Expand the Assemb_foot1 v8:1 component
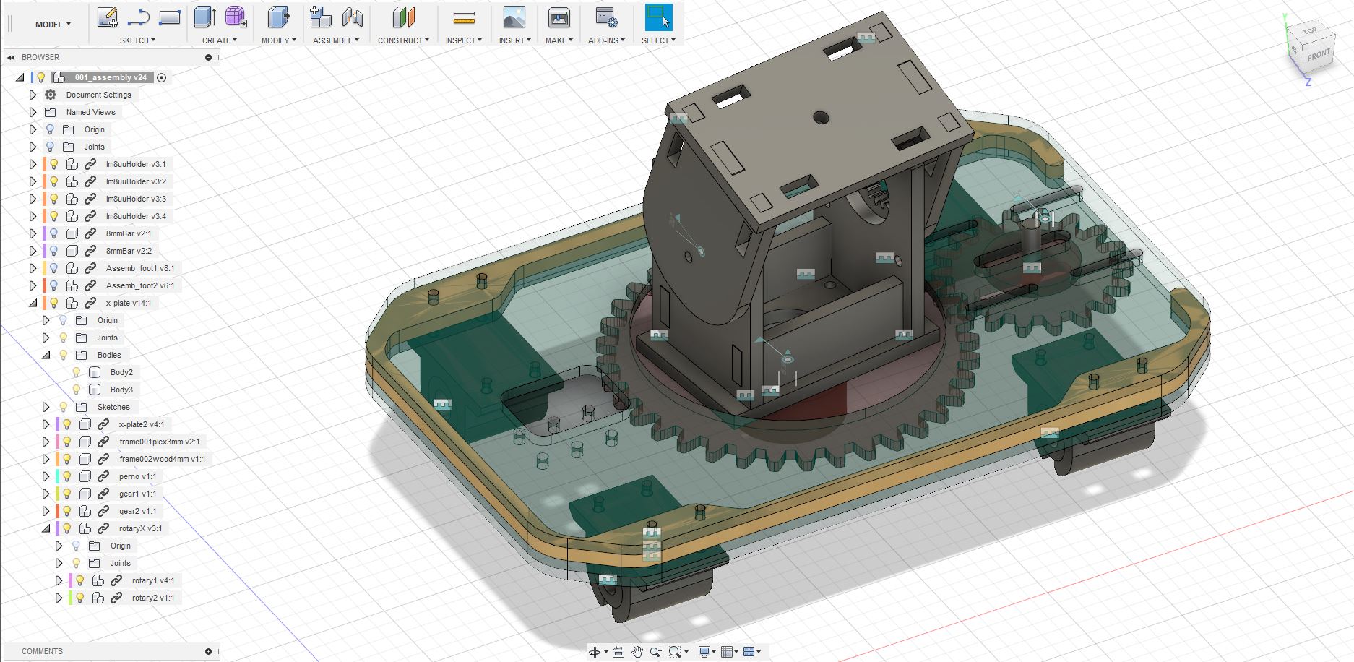 [x=33, y=268]
